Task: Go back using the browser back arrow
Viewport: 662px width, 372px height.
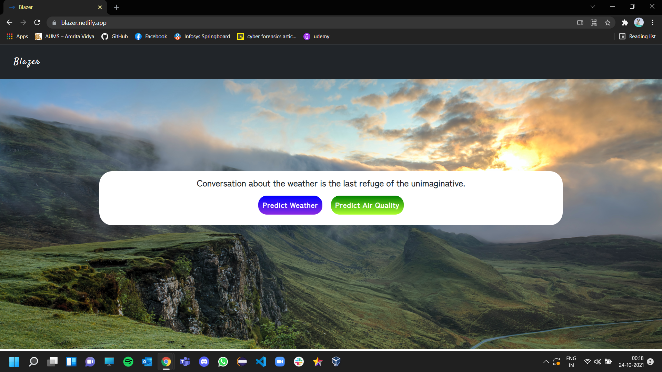Action: (9, 22)
